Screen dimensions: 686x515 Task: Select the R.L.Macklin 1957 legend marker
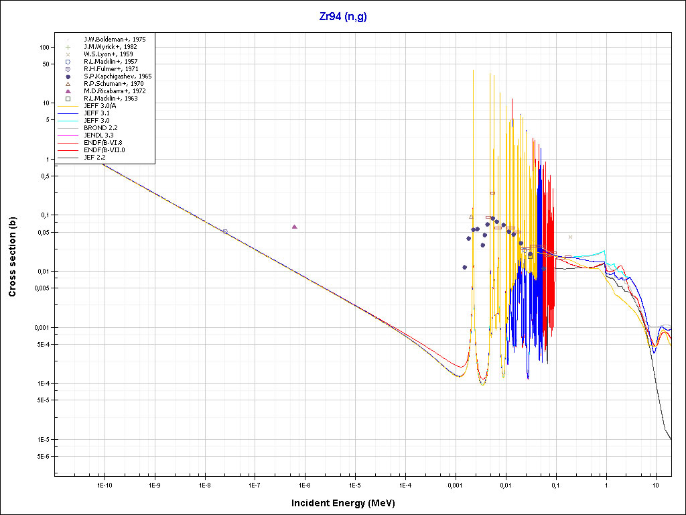[x=68, y=62]
